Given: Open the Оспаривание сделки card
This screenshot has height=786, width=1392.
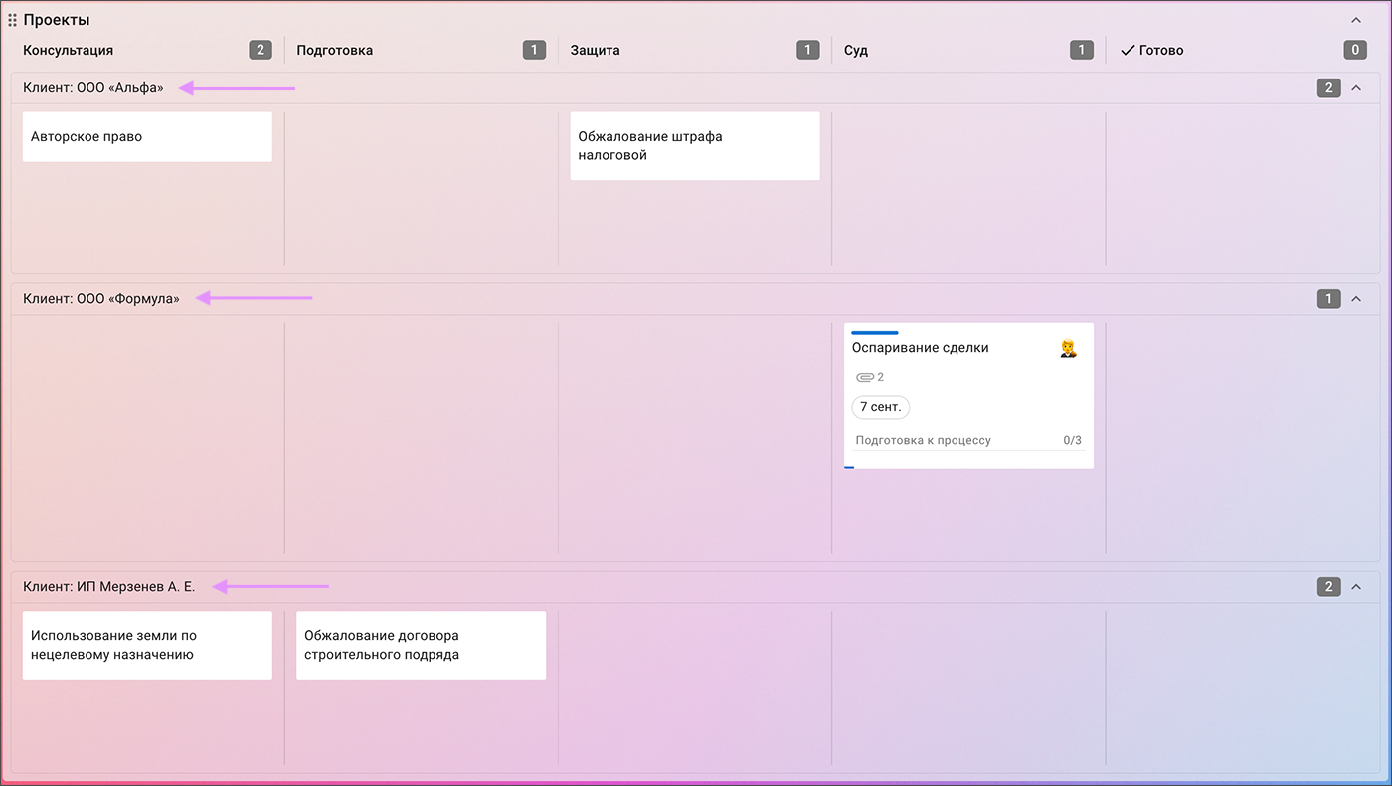Looking at the screenshot, I should 968,395.
